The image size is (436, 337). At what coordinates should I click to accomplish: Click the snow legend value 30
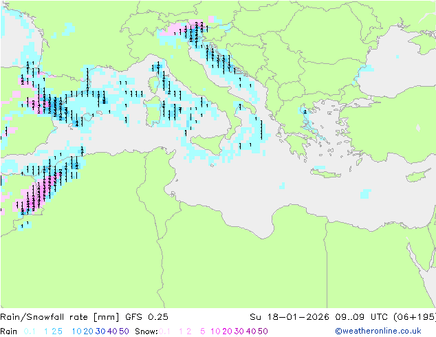pyautogui.click(x=239, y=331)
